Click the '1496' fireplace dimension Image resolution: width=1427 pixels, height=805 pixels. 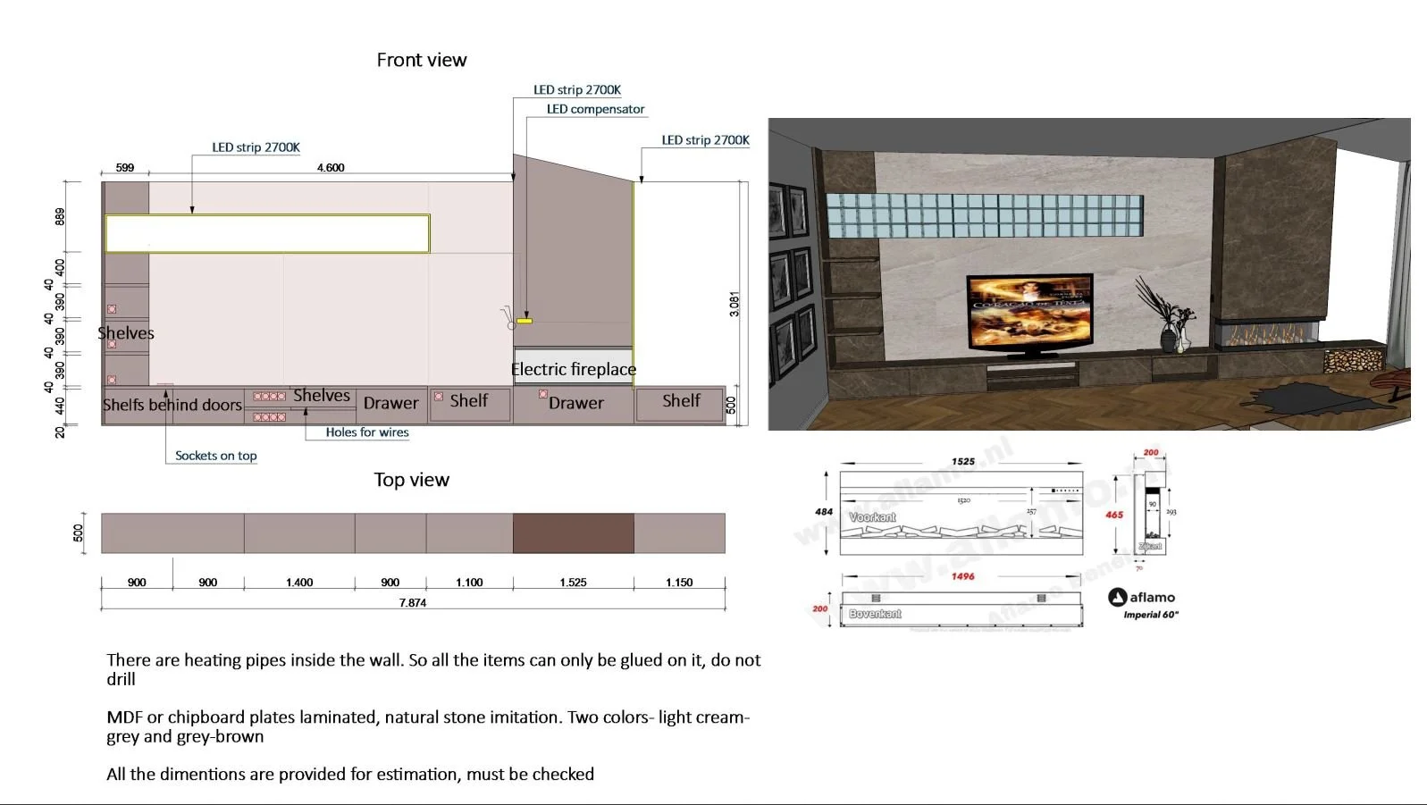pos(963,576)
